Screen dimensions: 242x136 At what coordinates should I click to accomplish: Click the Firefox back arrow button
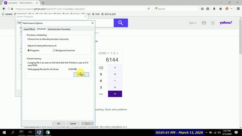[4, 9]
